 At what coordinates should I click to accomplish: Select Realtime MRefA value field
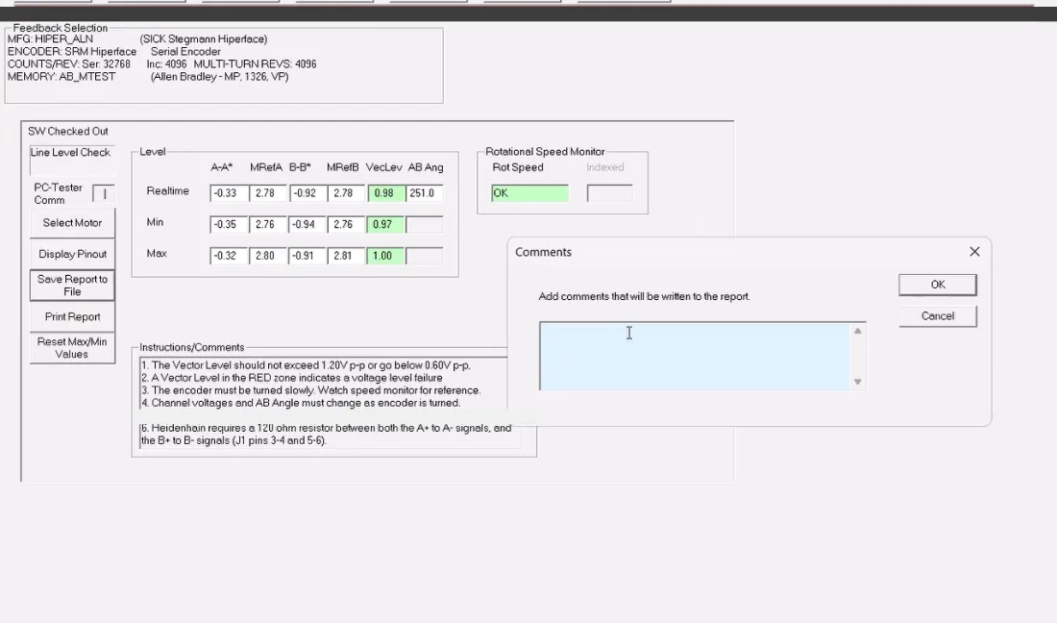[267, 193]
